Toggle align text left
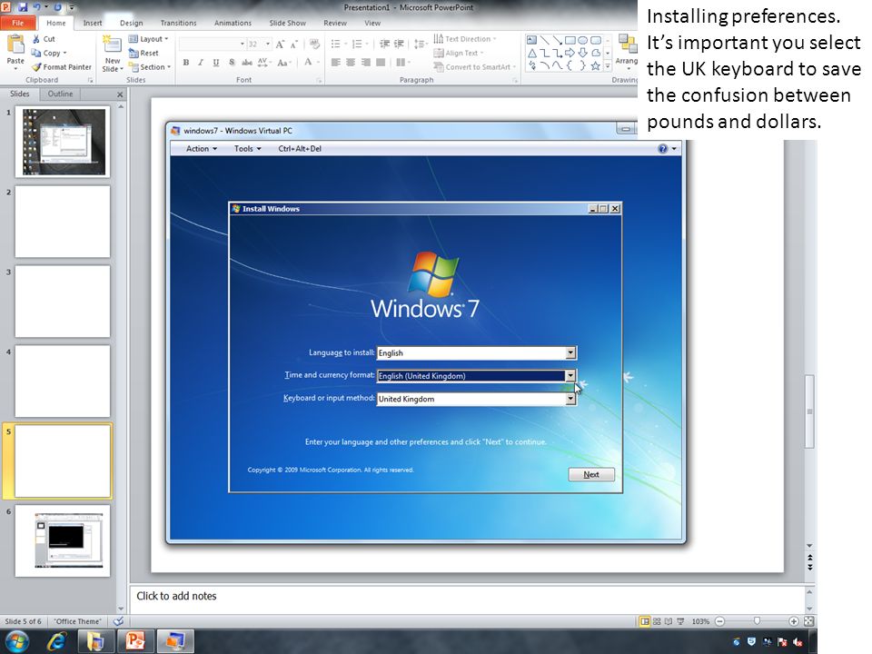 pos(335,63)
